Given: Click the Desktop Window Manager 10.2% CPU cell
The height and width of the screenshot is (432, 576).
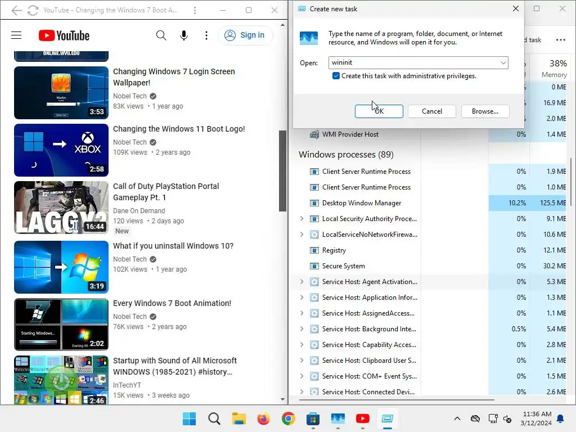Looking at the screenshot, I should pyautogui.click(x=509, y=202).
